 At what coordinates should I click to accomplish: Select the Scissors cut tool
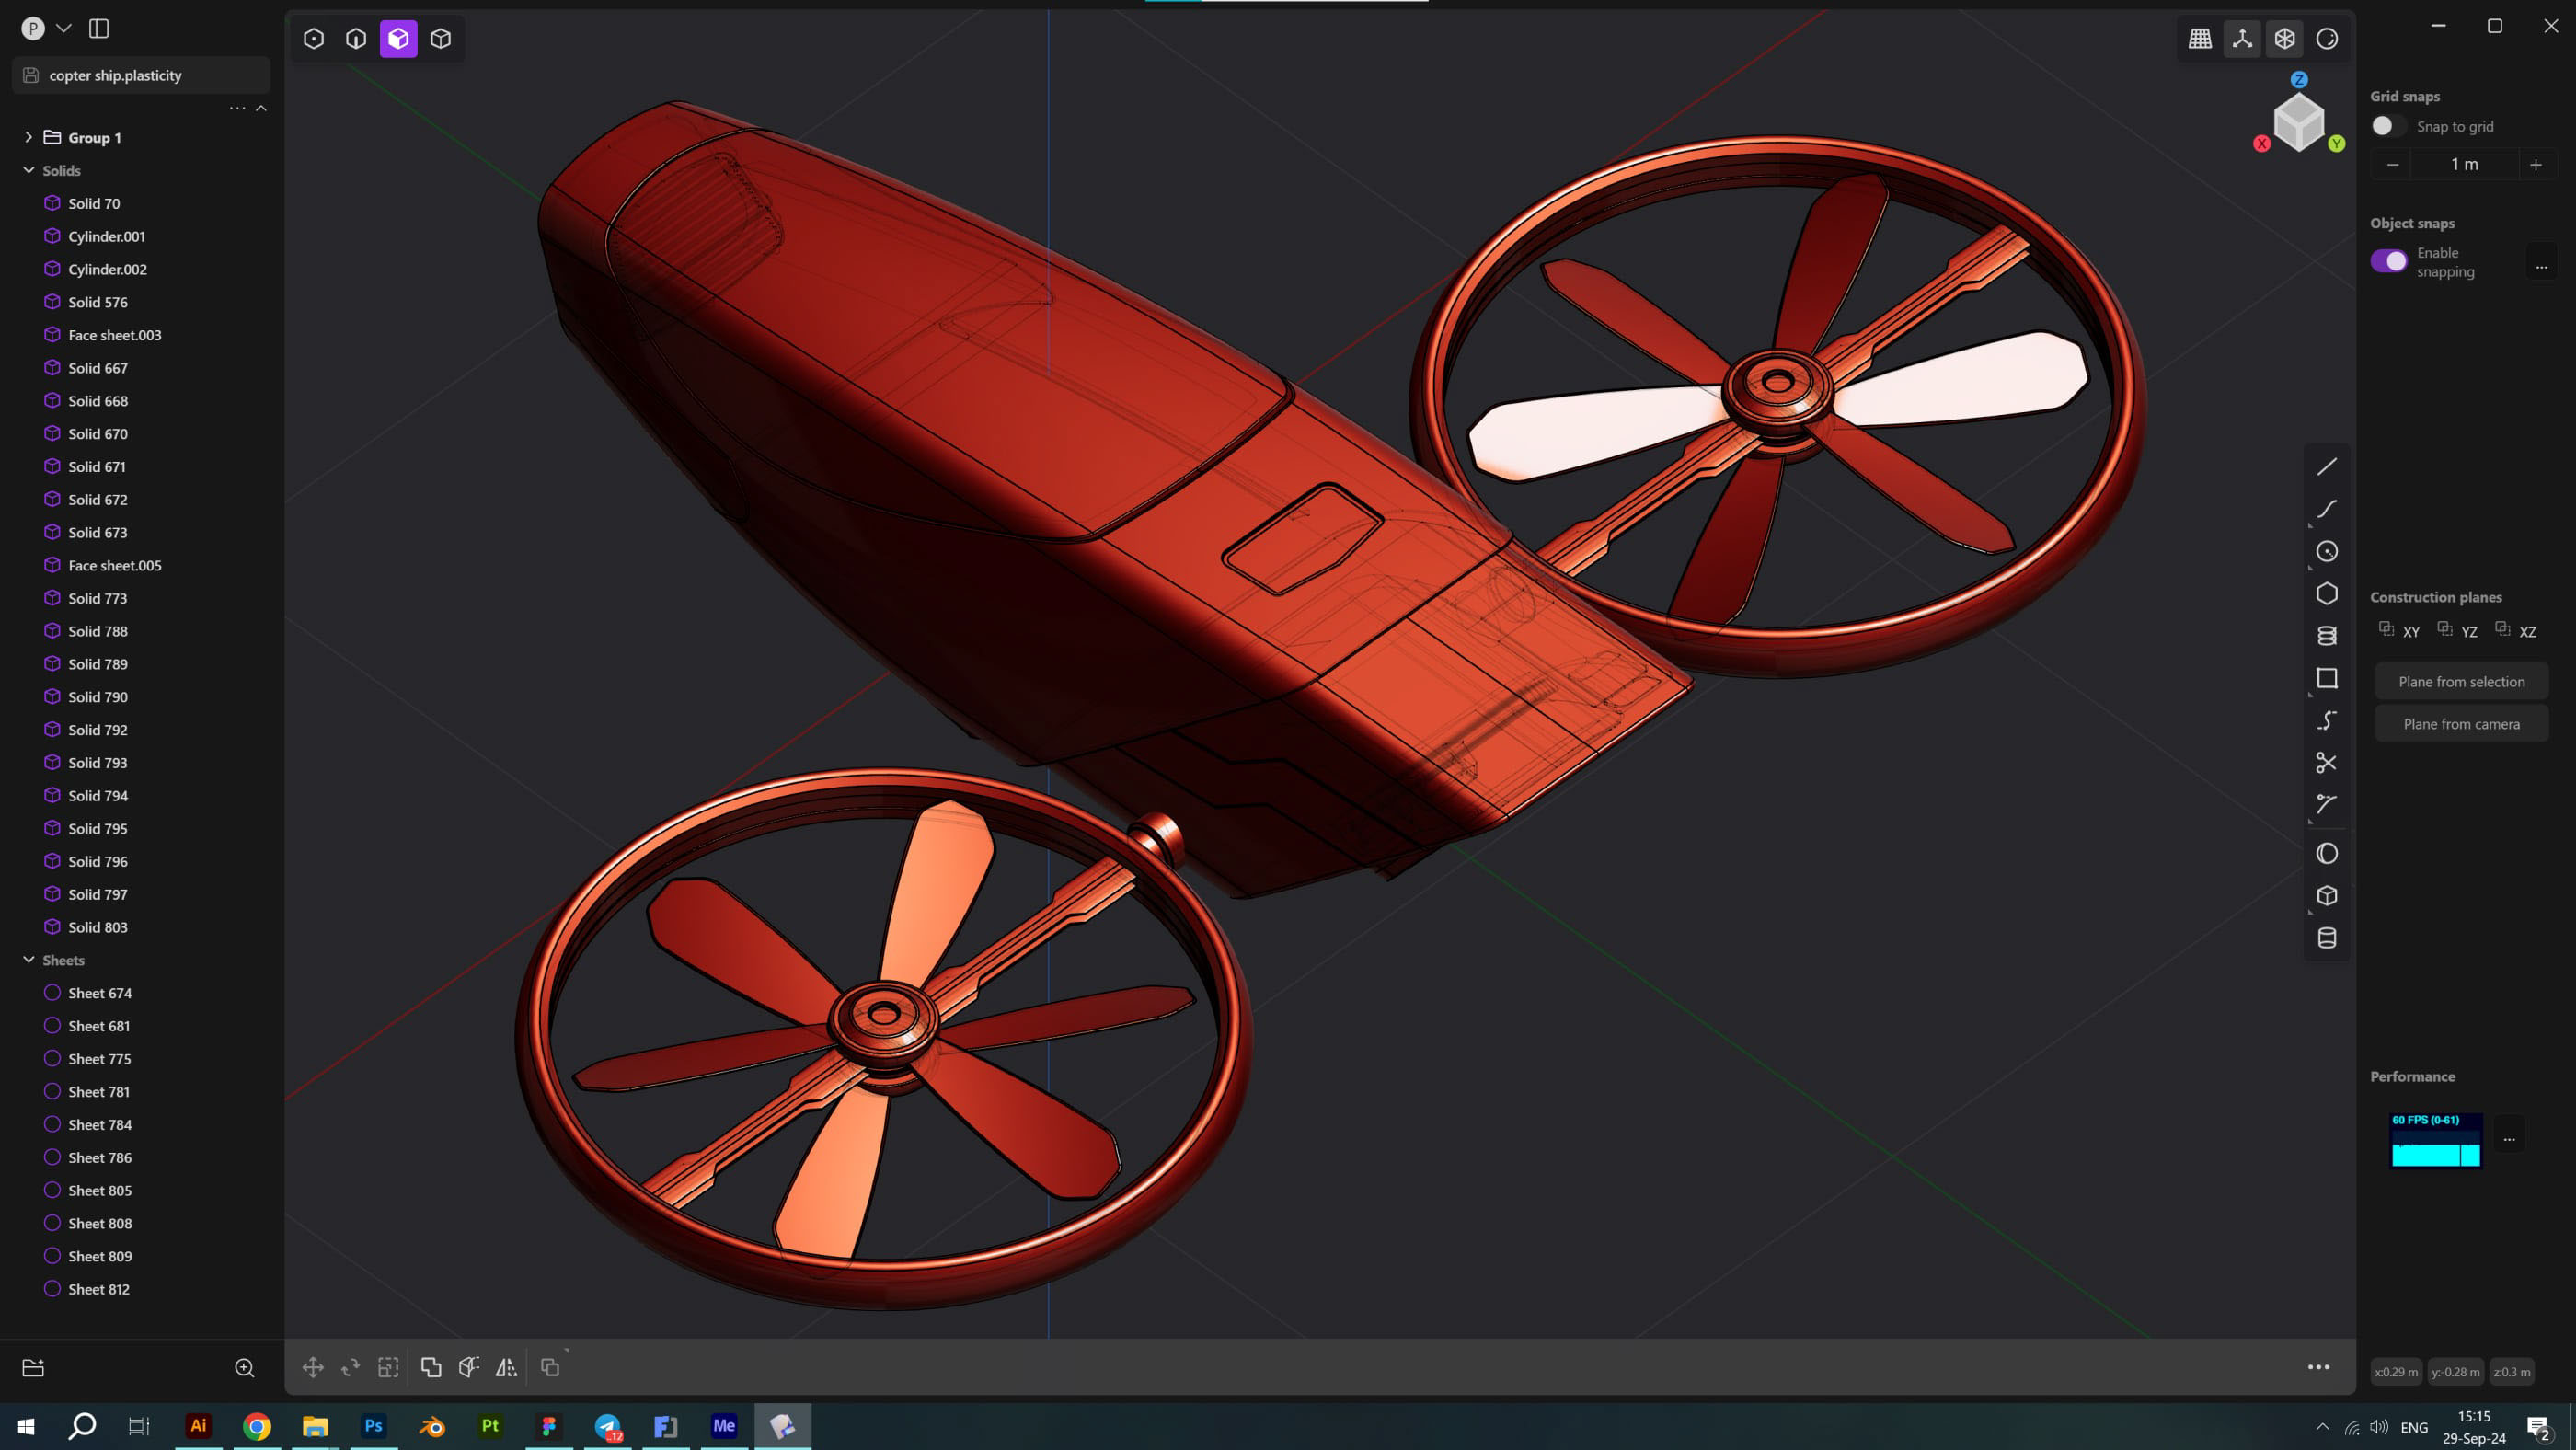point(2326,763)
